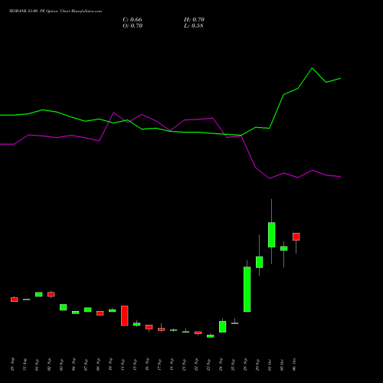Click the 28 Aug date label

click(x=12, y=365)
